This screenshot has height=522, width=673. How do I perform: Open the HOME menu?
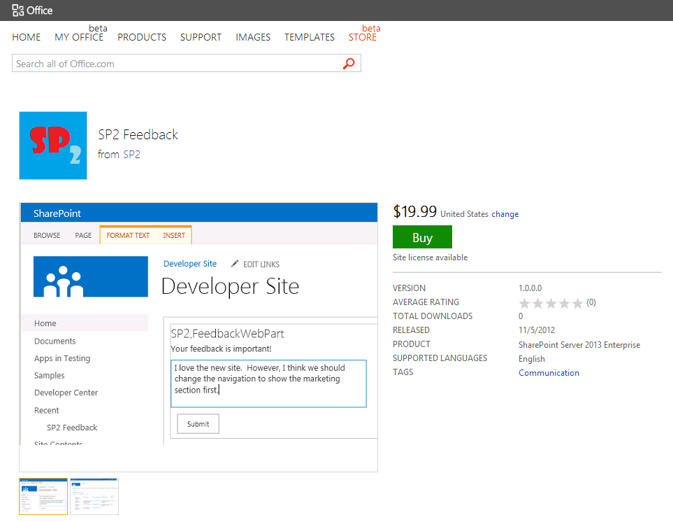26,37
